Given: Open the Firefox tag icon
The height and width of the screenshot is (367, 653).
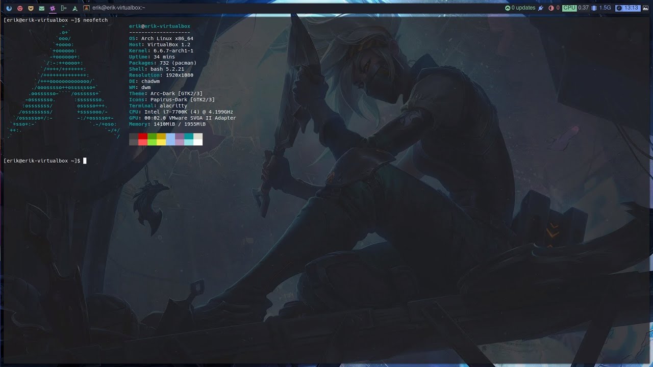Looking at the screenshot, I should (x=9, y=8).
